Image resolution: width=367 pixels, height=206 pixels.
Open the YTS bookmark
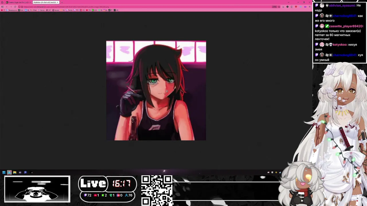click(x=88, y=10)
